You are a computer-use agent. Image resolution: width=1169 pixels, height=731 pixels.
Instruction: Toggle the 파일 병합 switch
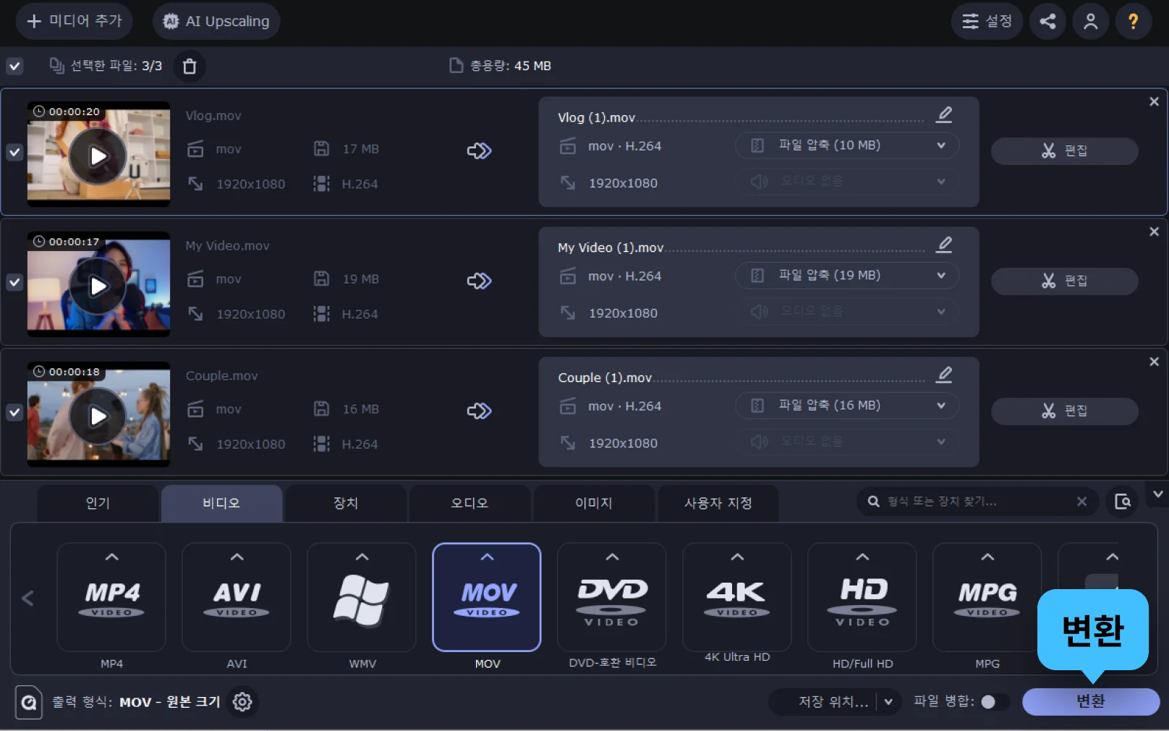click(995, 701)
